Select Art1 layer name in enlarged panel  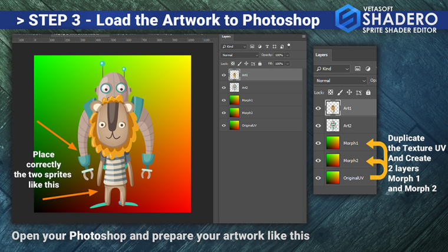pyautogui.click(x=347, y=108)
